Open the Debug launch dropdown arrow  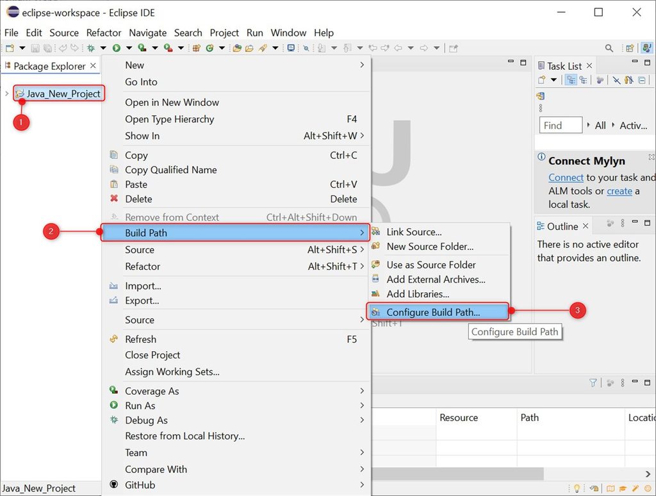pos(103,48)
